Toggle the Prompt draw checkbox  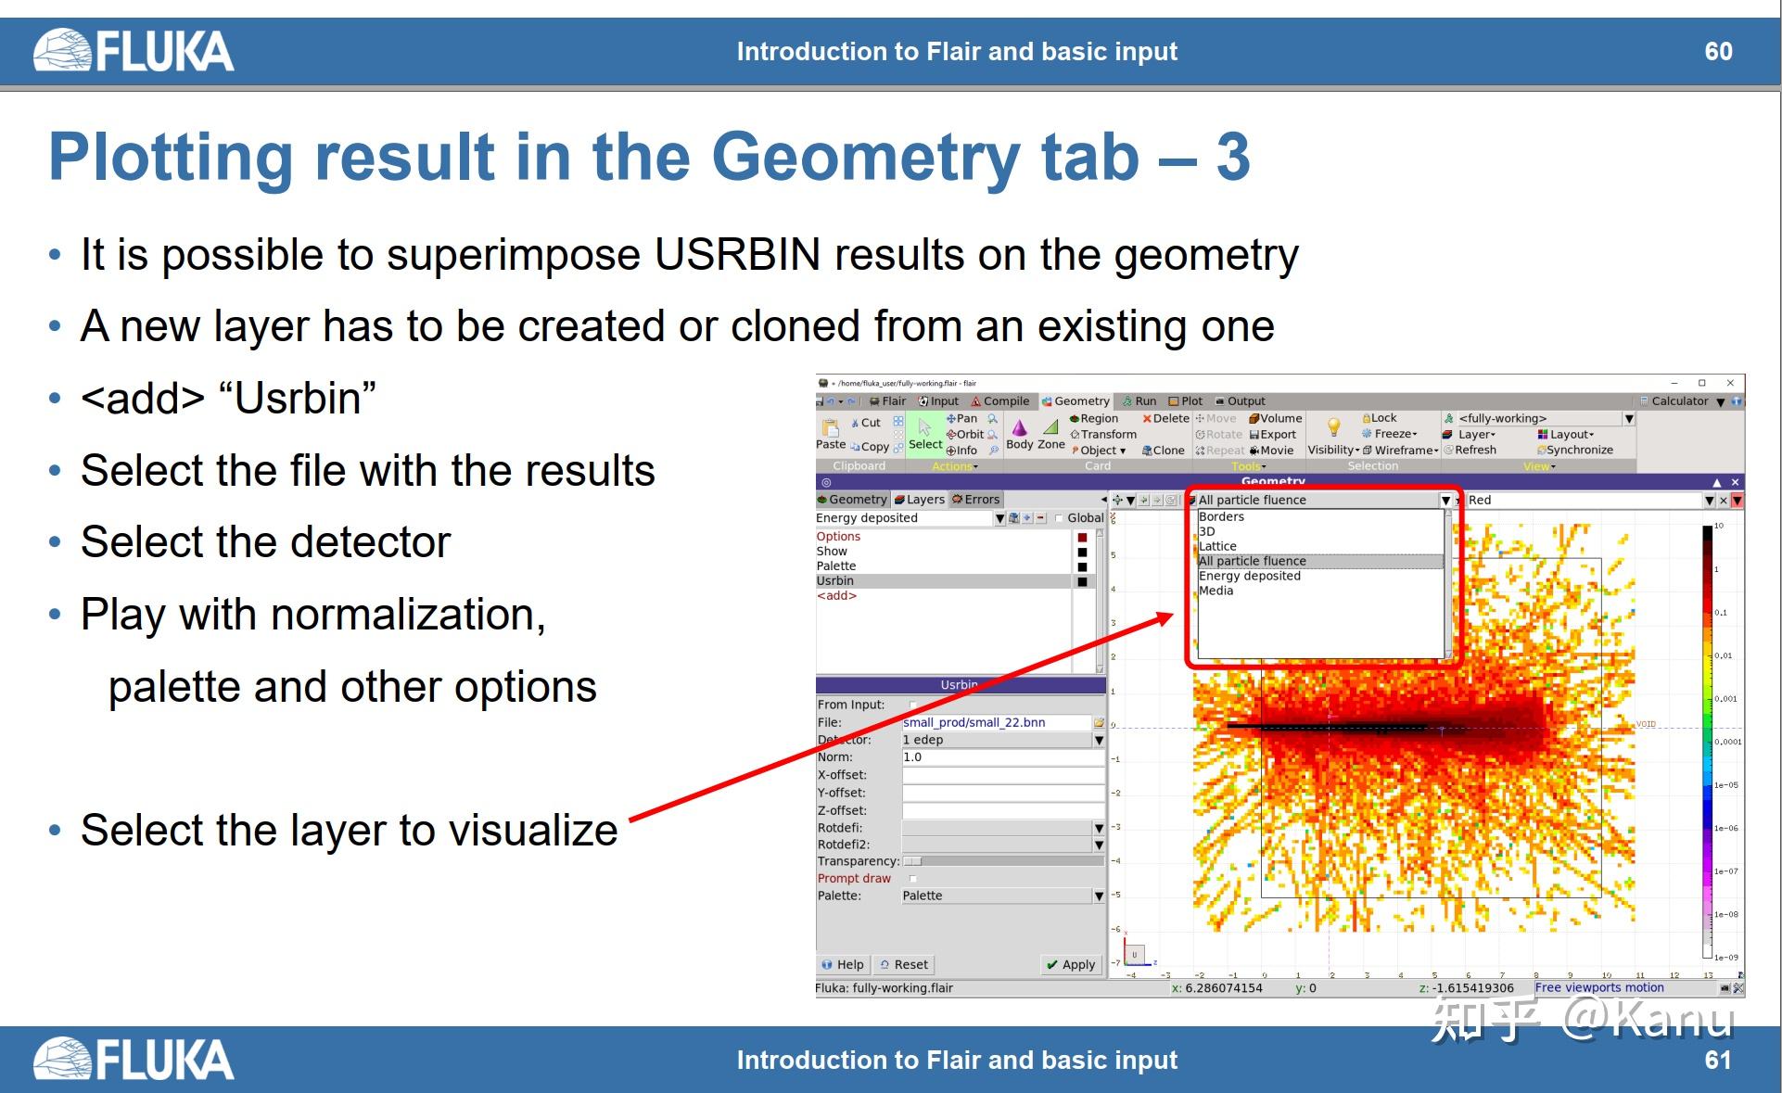[x=913, y=879]
